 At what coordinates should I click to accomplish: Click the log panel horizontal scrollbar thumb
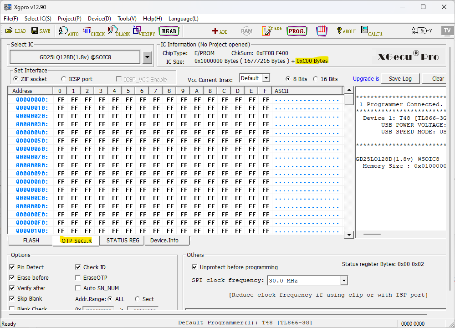[x=372, y=234]
